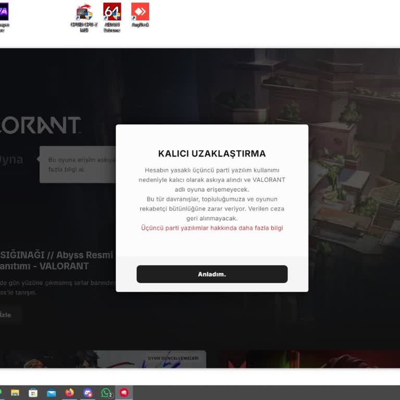Viewport: 400px width, 400px height.
Task: Click the VALORANT logo behind the dialog
Action: click(x=40, y=125)
